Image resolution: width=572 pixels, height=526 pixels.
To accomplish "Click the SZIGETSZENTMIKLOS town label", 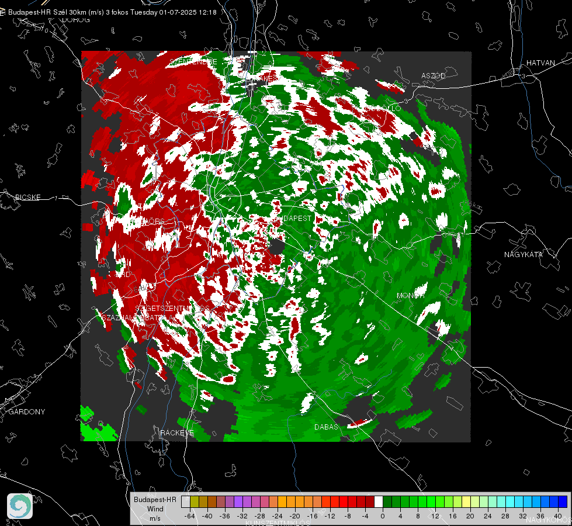I will click(172, 309).
